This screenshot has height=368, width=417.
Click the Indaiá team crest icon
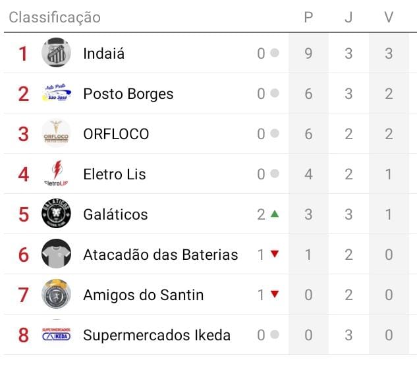[56, 53]
